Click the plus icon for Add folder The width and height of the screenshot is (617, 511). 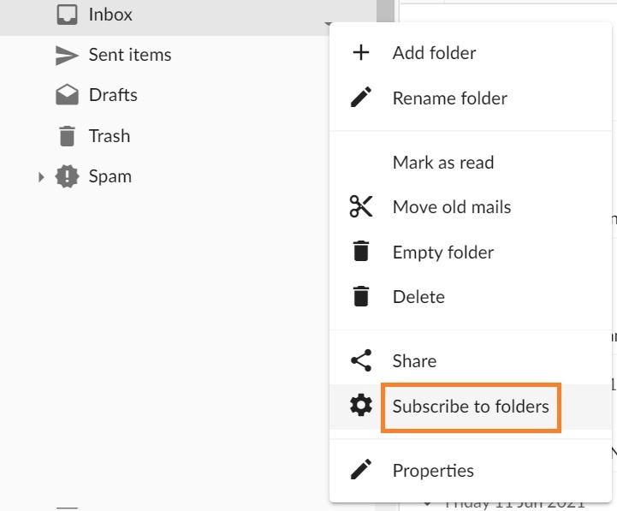[x=361, y=52]
